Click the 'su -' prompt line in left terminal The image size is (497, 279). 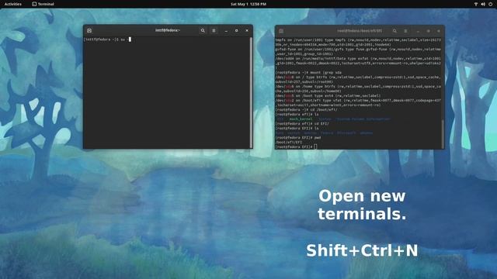(x=107, y=40)
